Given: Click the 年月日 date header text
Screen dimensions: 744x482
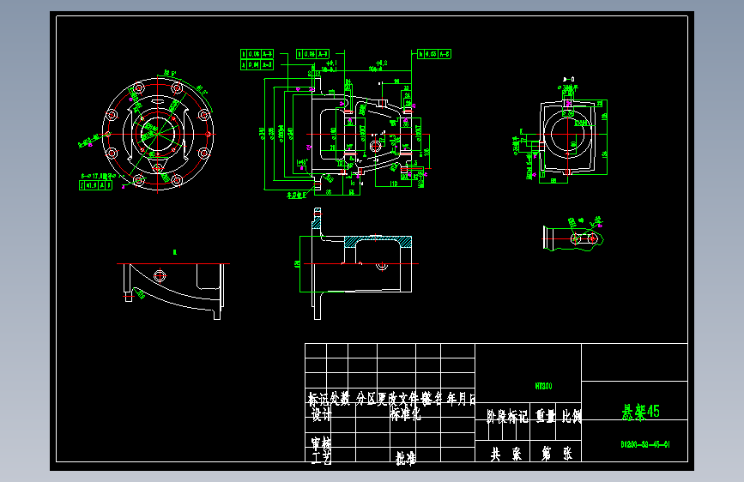Looking at the screenshot, I should pos(460,399).
